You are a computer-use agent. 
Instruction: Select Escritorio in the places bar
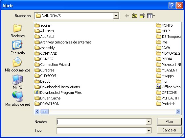point(17,47)
